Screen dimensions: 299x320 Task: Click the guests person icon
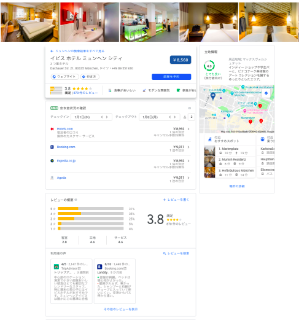[x=185, y=117]
